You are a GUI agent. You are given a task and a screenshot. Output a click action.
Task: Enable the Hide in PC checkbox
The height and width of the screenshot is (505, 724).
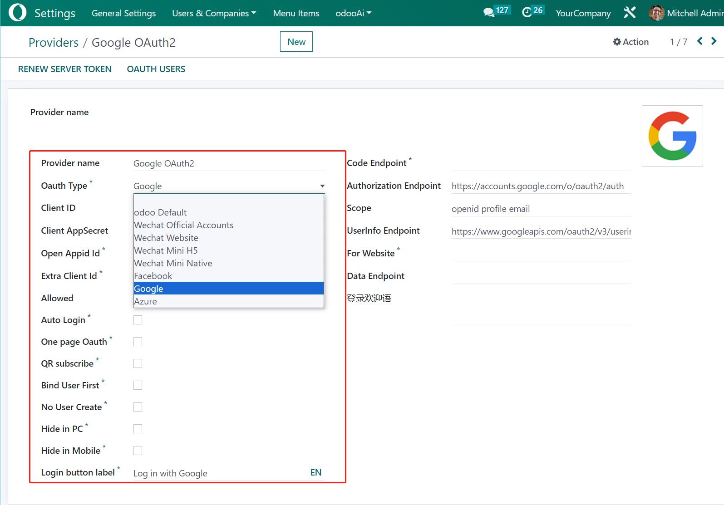click(138, 429)
